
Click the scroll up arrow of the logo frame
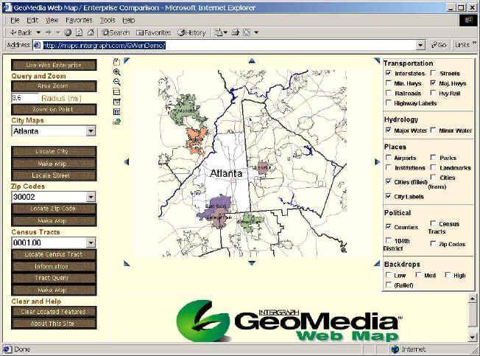coord(473,298)
